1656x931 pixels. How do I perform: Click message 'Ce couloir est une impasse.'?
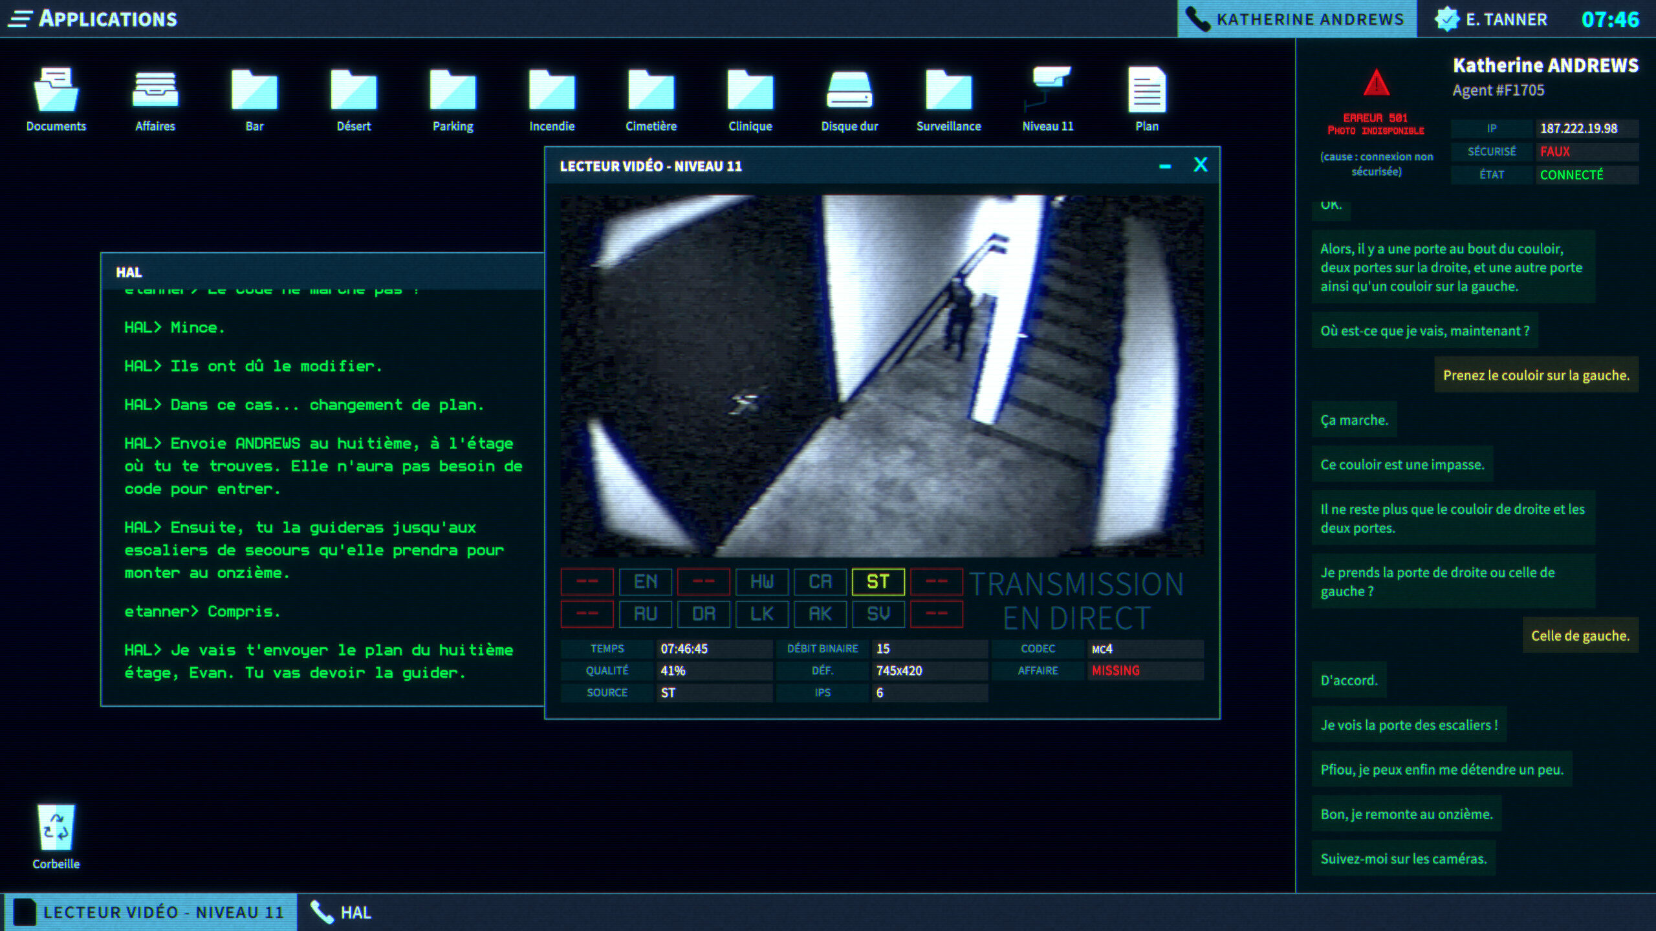click(x=1402, y=465)
